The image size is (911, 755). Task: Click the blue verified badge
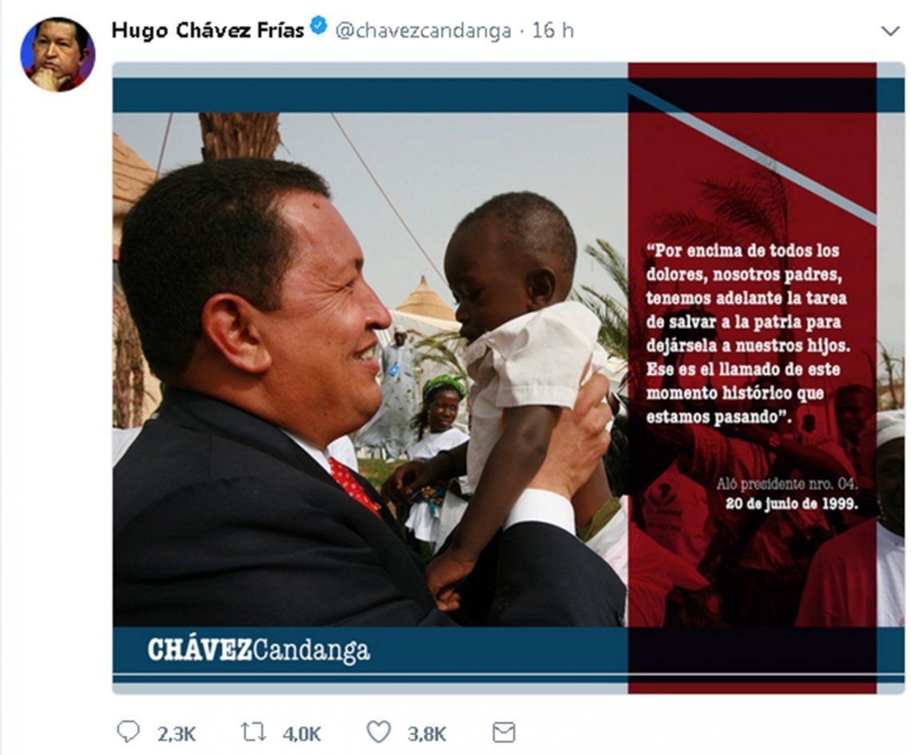[x=318, y=26]
